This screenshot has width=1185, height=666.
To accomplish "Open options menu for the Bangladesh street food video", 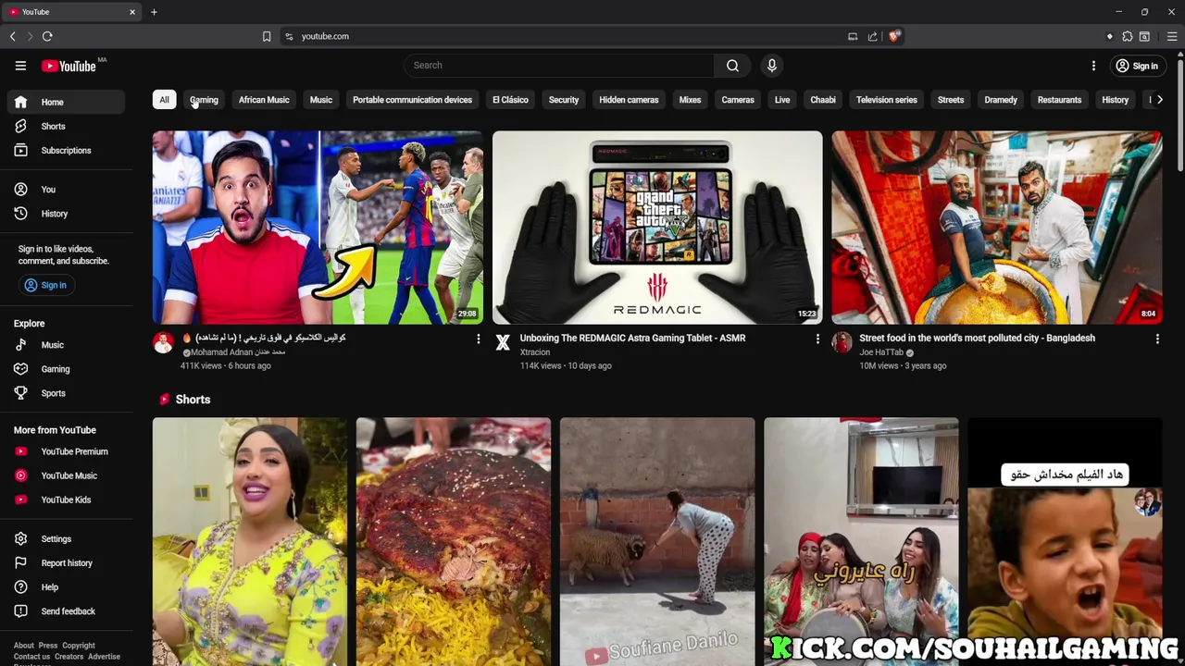I will tap(1157, 339).
